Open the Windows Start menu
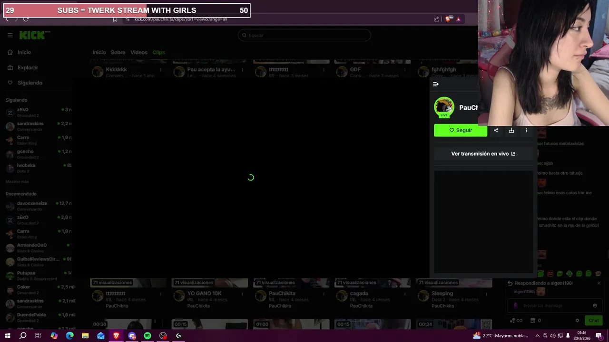Image resolution: width=609 pixels, height=342 pixels. click(7, 336)
